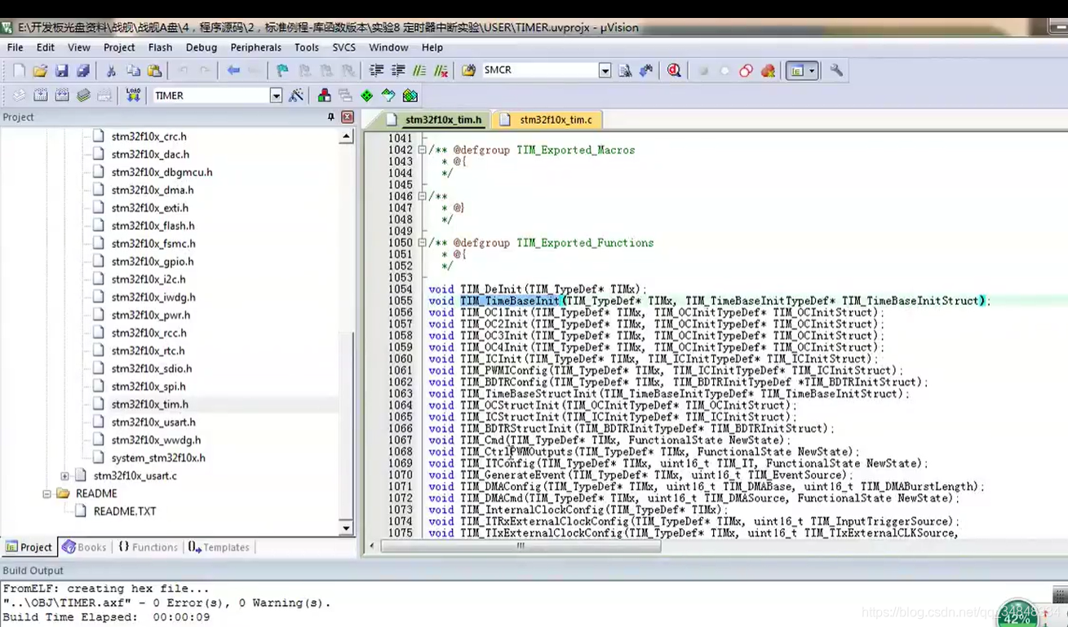The width and height of the screenshot is (1068, 627).
Task: Disable all breakpoints icon with two red circles
Action: tap(746, 71)
